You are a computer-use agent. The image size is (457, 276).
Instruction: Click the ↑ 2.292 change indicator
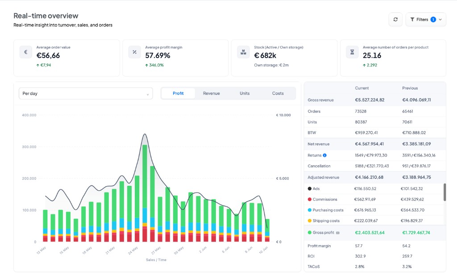pos(370,65)
